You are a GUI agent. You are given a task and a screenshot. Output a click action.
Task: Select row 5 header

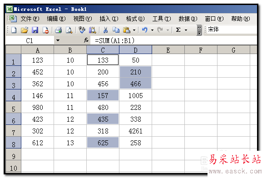(13, 107)
